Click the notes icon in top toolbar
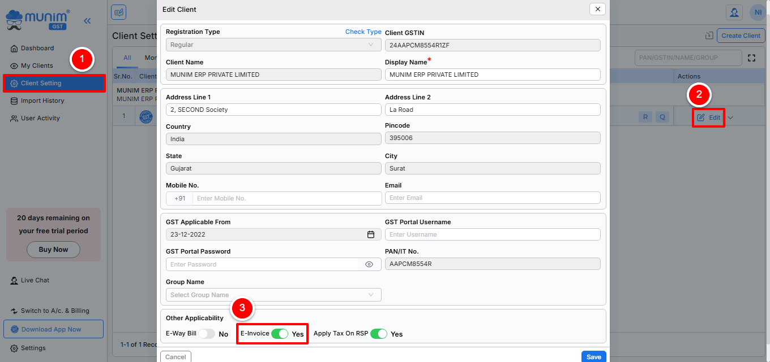This screenshot has height=362, width=770. click(119, 12)
